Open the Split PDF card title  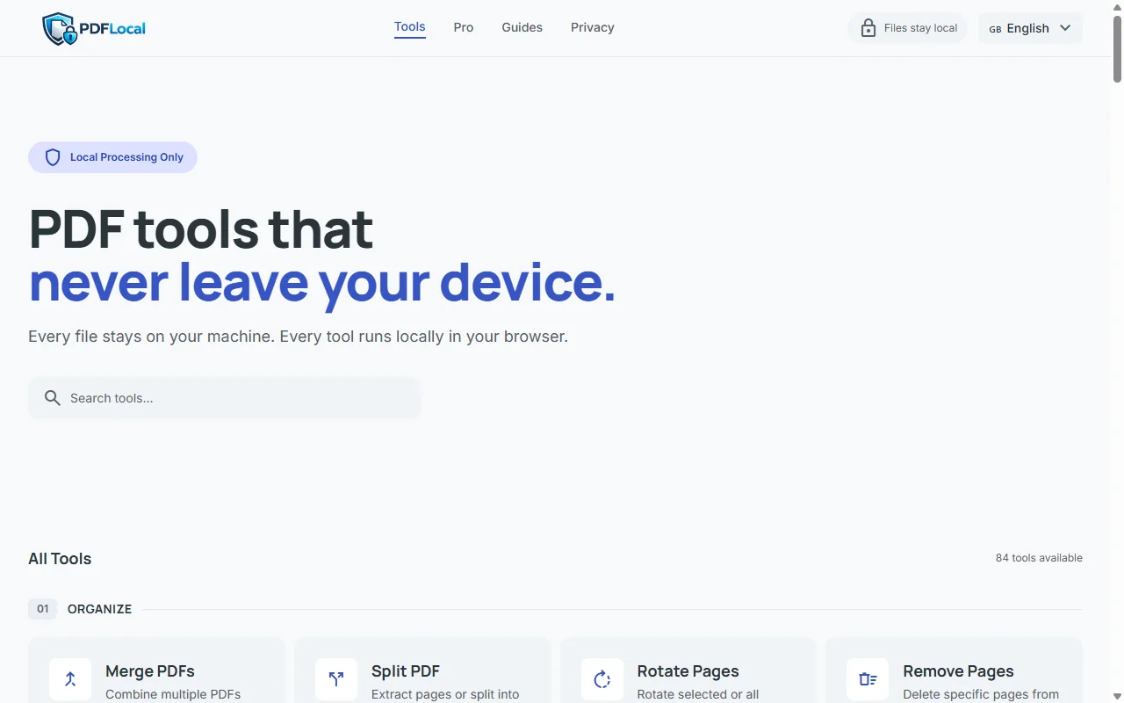pyautogui.click(x=406, y=671)
